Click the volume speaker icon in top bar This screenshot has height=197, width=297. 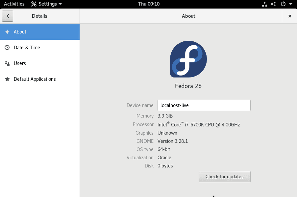coord(274,4)
